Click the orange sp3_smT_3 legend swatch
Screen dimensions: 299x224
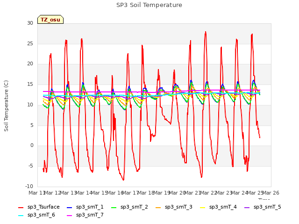[158, 207]
